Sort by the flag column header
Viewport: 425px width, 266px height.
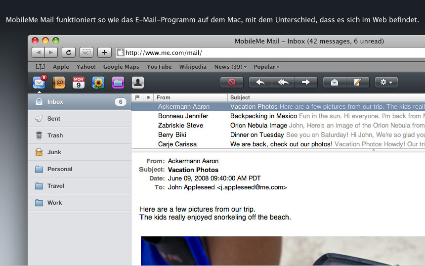click(137, 97)
